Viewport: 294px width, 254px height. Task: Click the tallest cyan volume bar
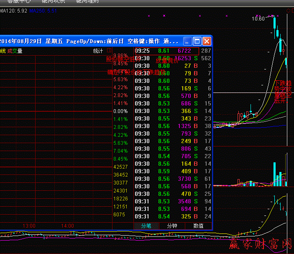[274, 174]
